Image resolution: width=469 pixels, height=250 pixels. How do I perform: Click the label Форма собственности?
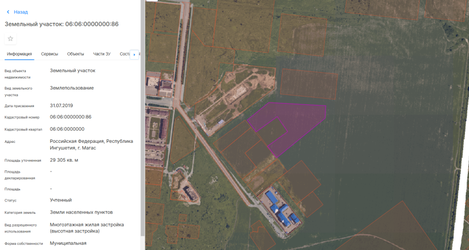(x=23, y=244)
